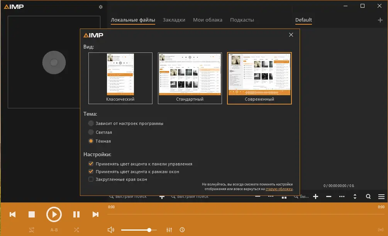Click the Stop playback icon
This screenshot has height=236, width=388.
click(x=32, y=214)
